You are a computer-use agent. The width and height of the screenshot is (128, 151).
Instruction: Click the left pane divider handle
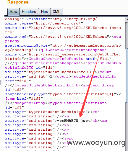(x=1, y=83)
